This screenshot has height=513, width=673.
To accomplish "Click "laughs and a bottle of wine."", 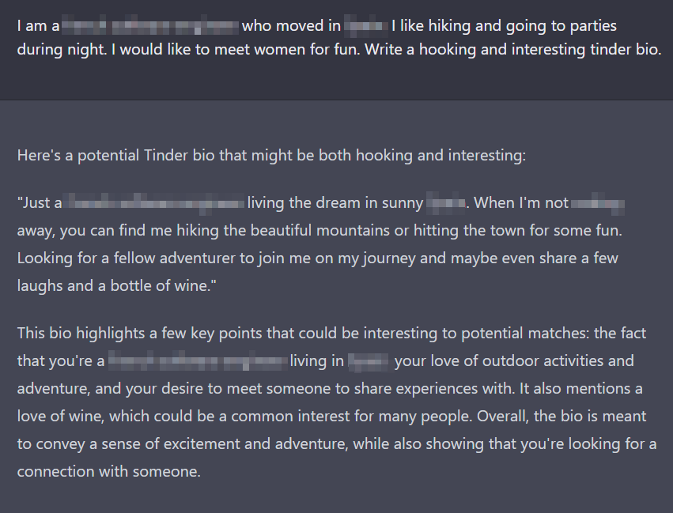I will pos(117,285).
